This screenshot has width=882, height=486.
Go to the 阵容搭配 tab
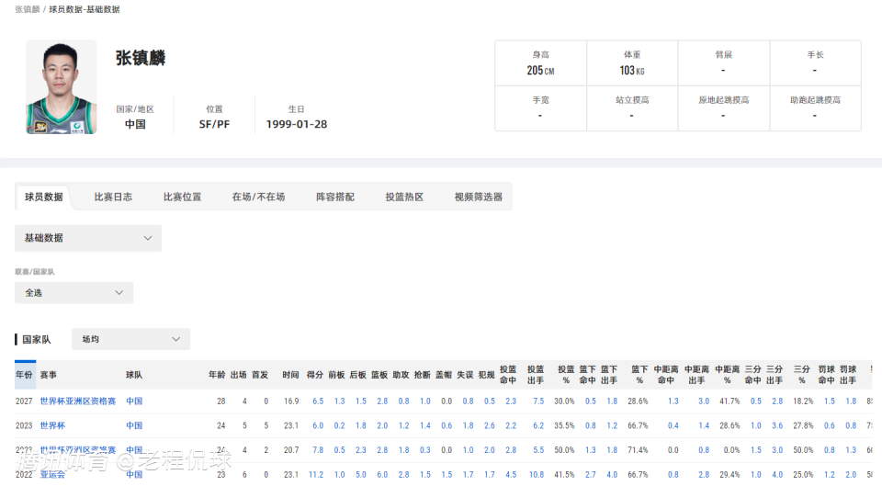point(335,197)
